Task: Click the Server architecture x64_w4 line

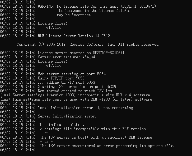Action: point(48,57)
